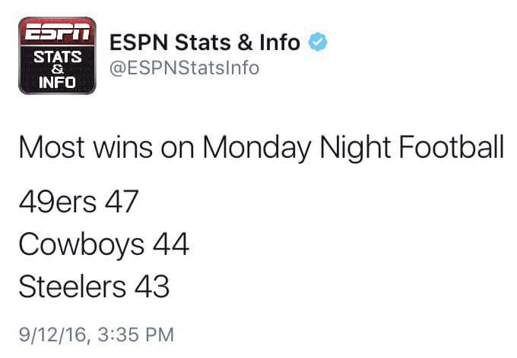The height and width of the screenshot is (358, 517).
Task: Select the tweet timestamp 9/12/16, 3:35 PM
Action: pyautogui.click(x=97, y=334)
